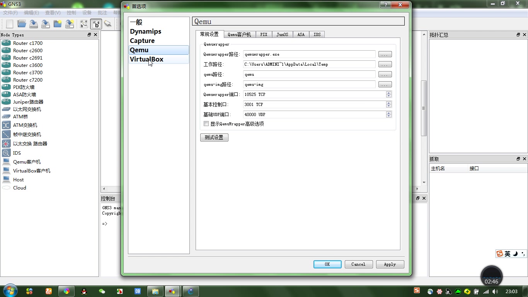This screenshot has width=528, height=297.
Task: Click the Save project as toolbar icon
Action: click(46, 24)
